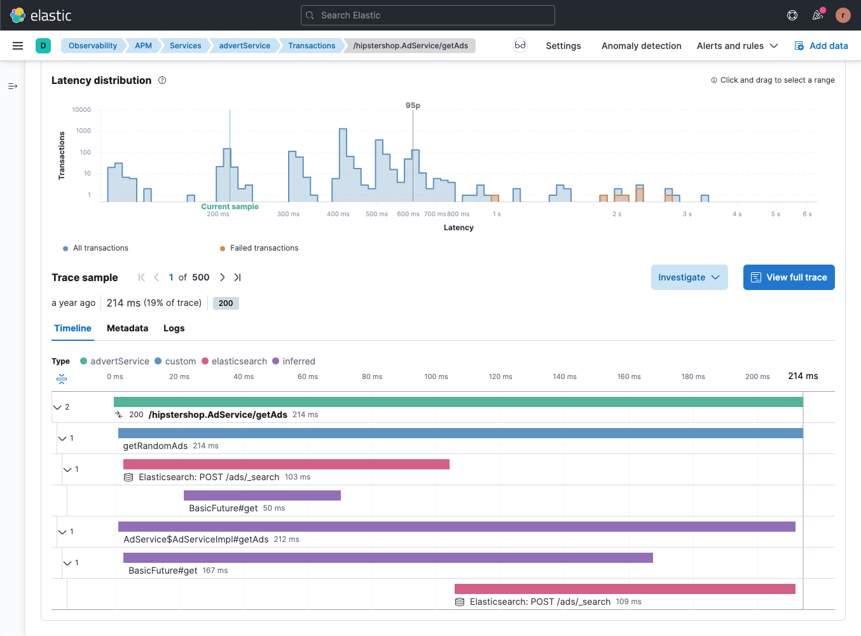Click the View full trace button
This screenshot has height=636, width=861.
tap(789, 277)
